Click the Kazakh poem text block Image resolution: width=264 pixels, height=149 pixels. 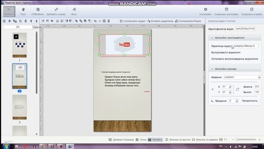(x=123, y=81)
